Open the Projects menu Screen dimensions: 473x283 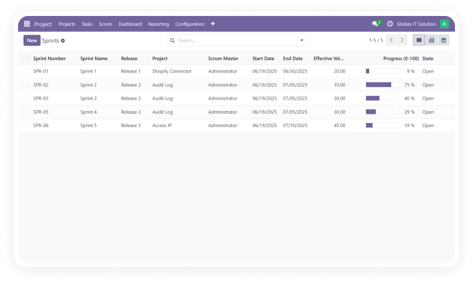coord(67,24)
